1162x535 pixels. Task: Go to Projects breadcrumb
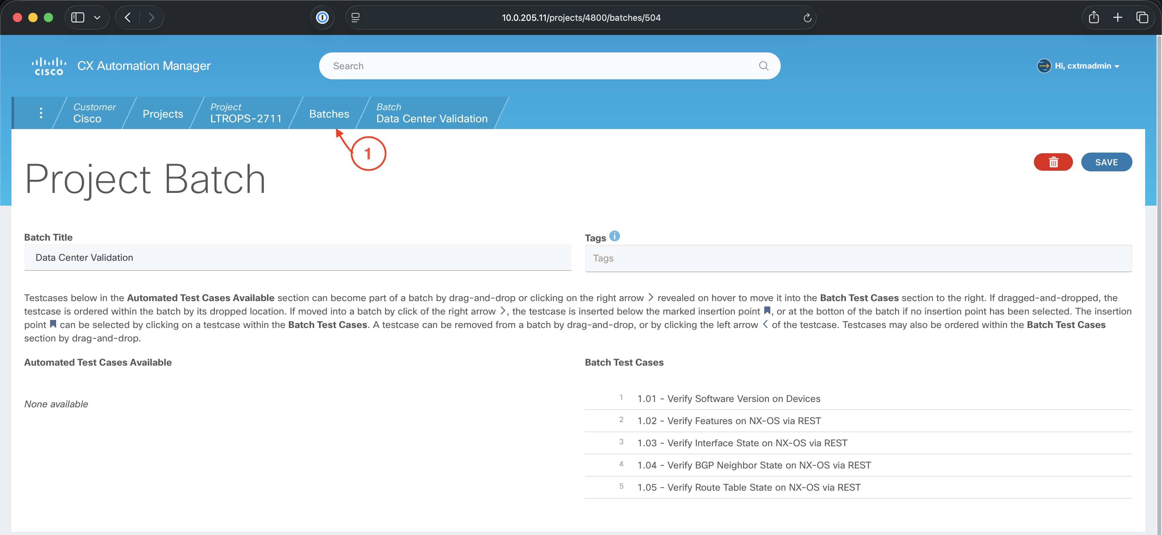point(162,114)
